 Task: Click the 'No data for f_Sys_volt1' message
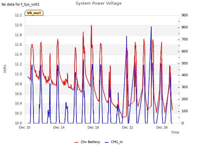tap(20, 4)
